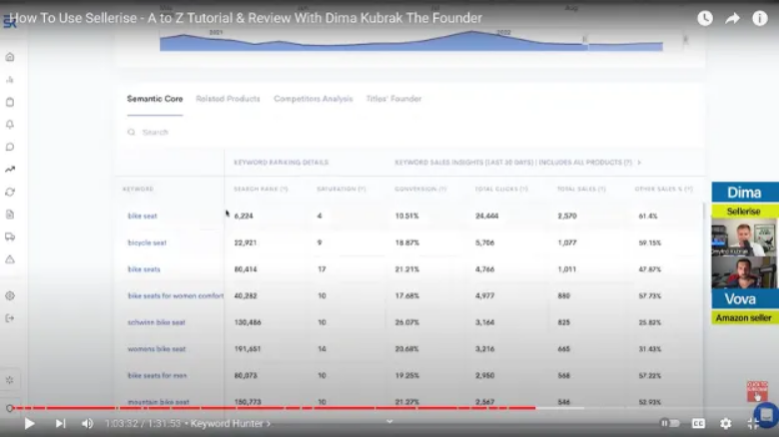
Task: Sort by the Total Sales column header
Action: (x=581, y=190)
